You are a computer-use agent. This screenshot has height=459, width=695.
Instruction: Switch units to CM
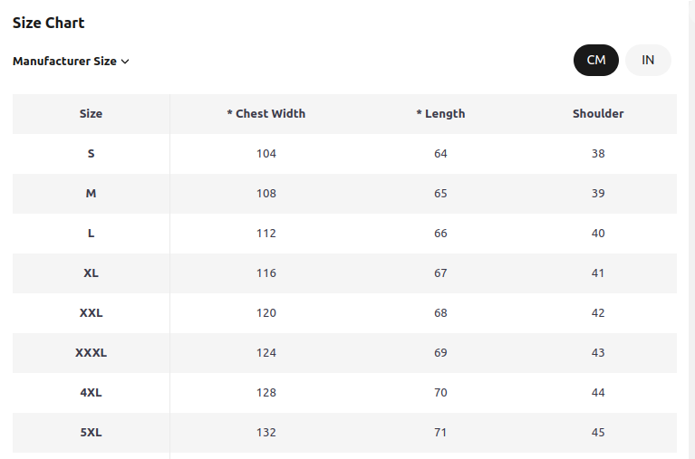point(595,61)
